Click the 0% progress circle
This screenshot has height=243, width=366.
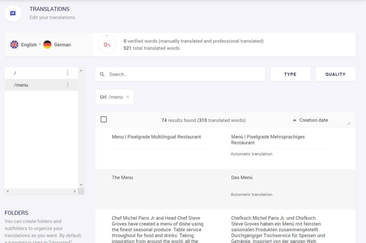coord(107,45)
